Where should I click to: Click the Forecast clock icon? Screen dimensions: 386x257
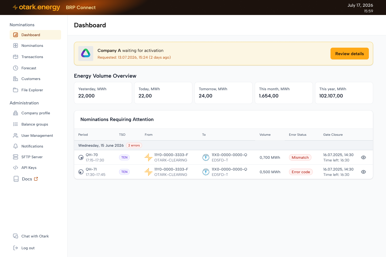16,68
